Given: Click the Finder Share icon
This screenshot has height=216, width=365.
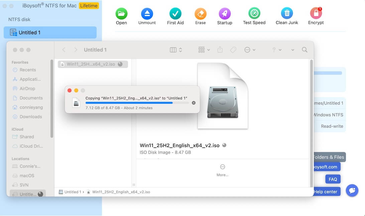Looking at the screenshot, I should click(220, 49).
